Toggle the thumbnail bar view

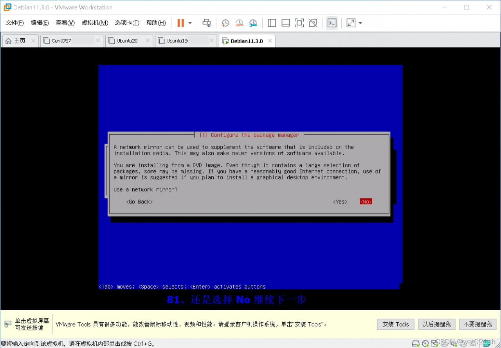click(285, 23)
